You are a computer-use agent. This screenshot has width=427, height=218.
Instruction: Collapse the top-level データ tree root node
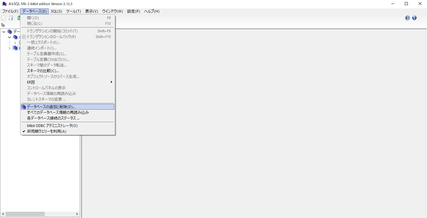pyautogui.click(x=4, y=32)
